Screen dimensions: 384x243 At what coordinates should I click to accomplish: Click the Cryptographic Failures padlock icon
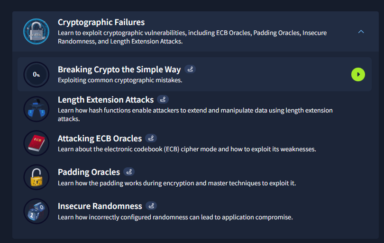click(x=36, y=31)
